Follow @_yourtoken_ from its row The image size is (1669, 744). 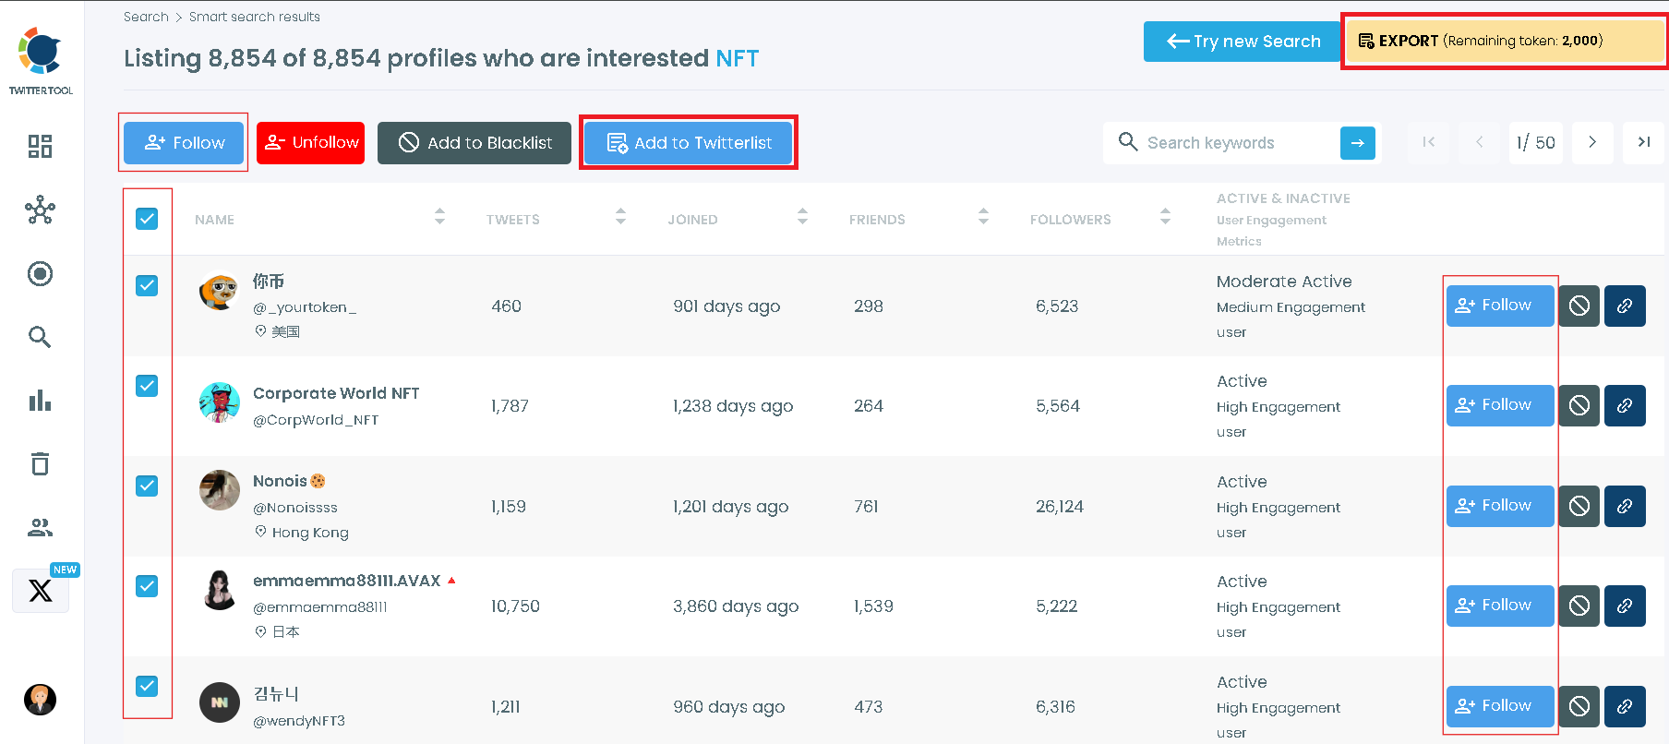(x=1500, y=306)
